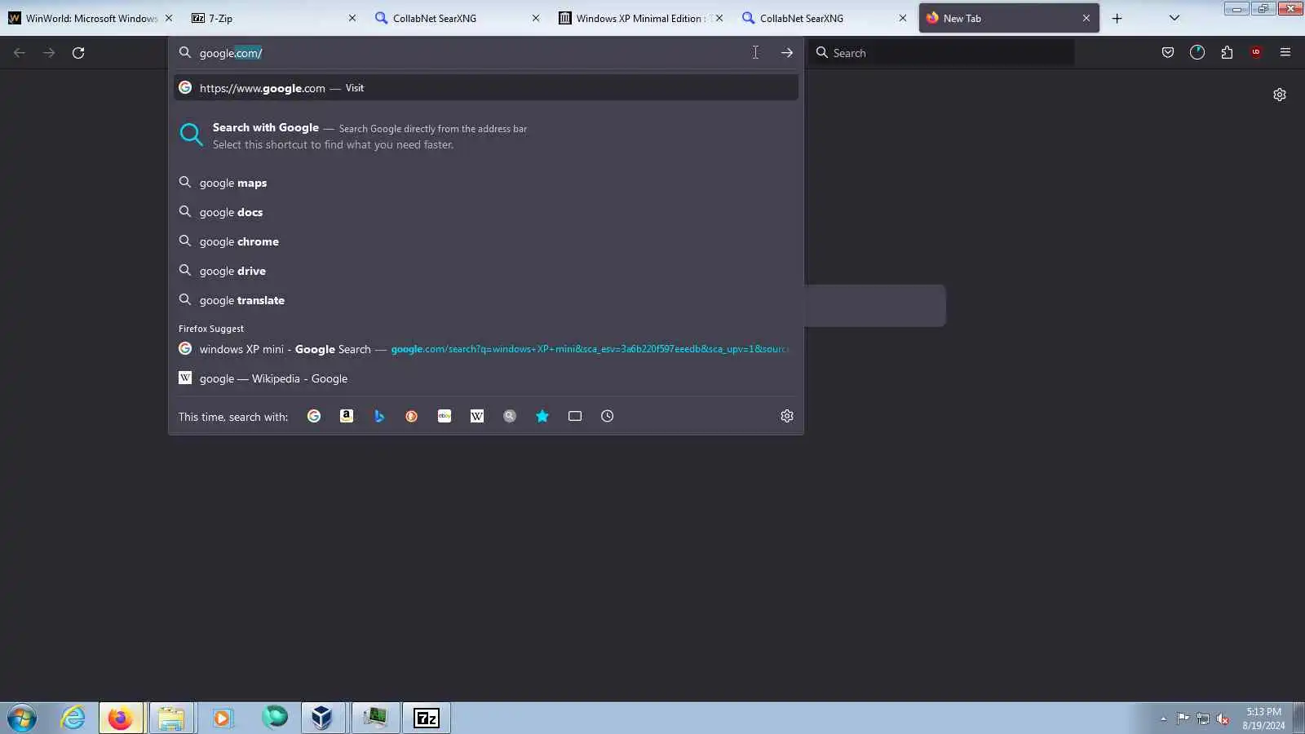Screen dimensions: 1305x734
Task: Open Windows Media Player from the taskbar
Action: (222, 718)
